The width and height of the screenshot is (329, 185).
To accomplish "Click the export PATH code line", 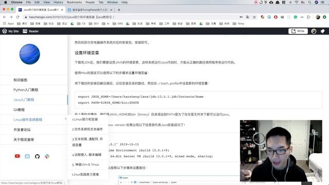I will point(108,103).
